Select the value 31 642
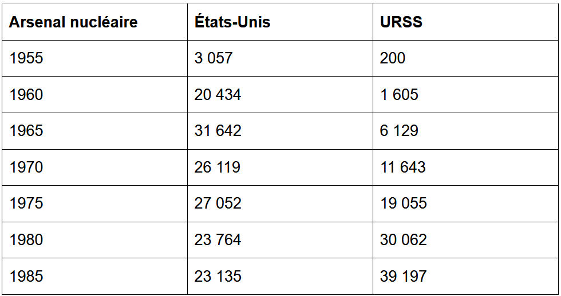The width and height of the screenshot is (561, 296). (x=280, y=131)
